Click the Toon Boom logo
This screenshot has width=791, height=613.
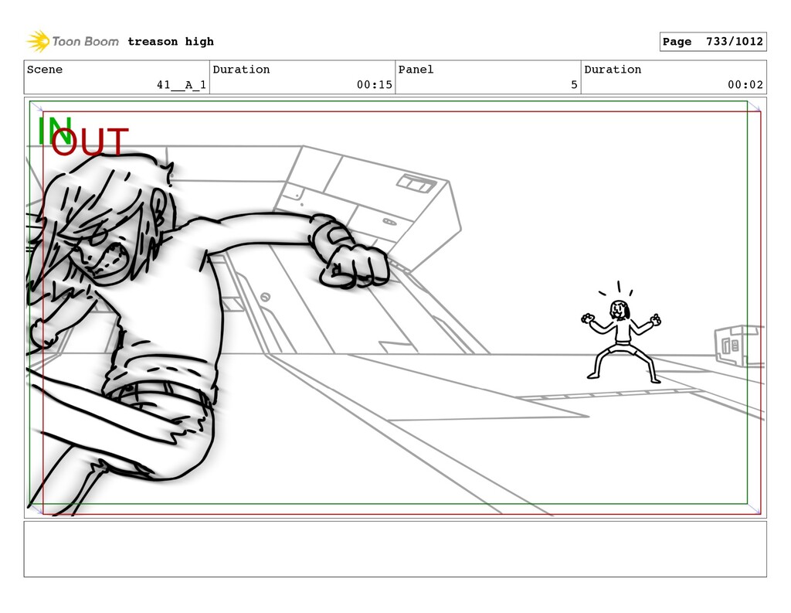pyautogui.click(x=73, y=42)
